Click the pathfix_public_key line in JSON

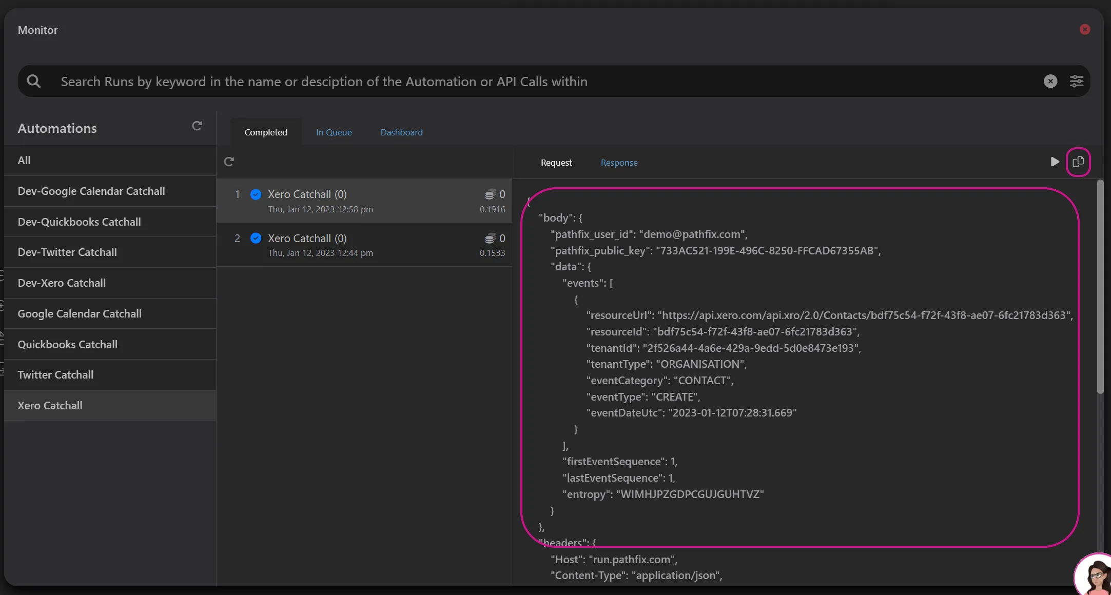click(715, 251)
